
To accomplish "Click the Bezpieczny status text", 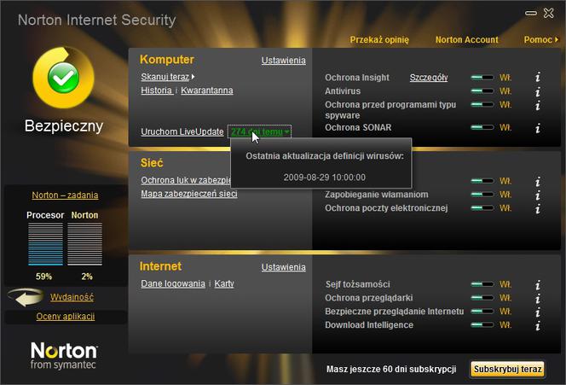I will pos(64,126).
